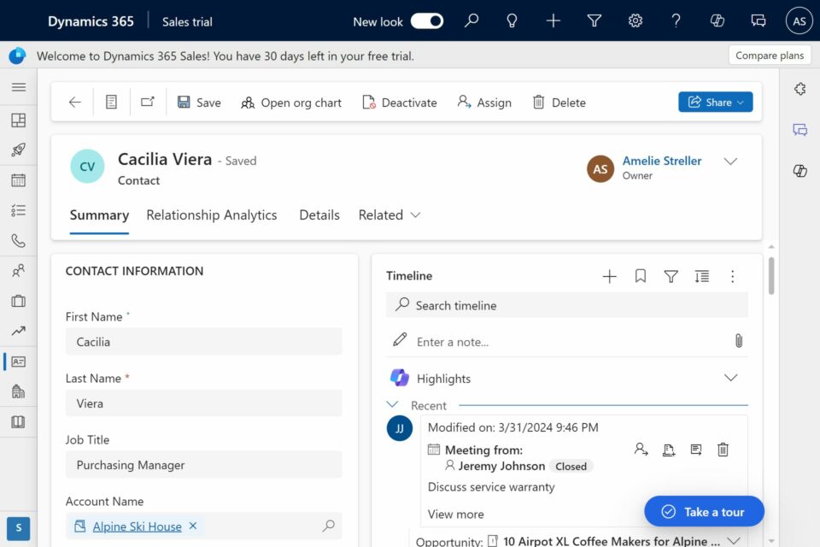Toggle the New look switch

tap(426, 21)
